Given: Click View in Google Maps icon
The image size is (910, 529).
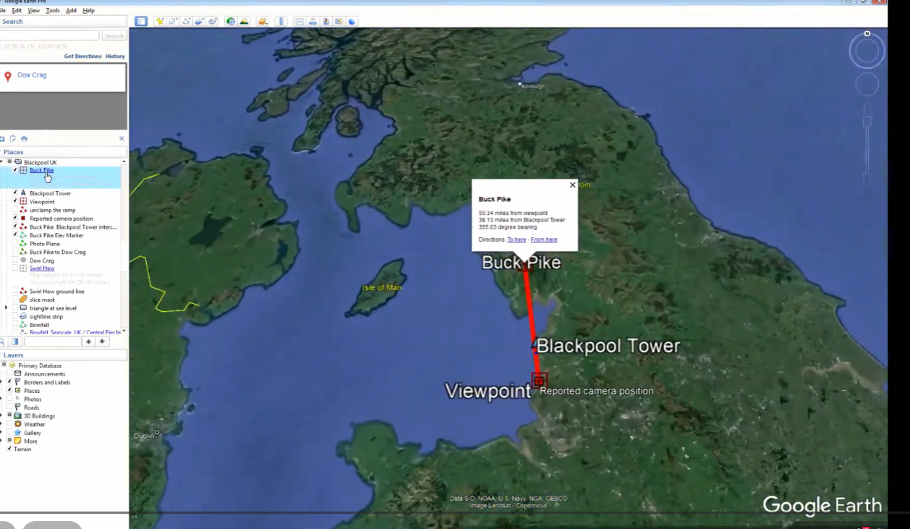Looking at the screenshot, I should [x=339, y=21].
